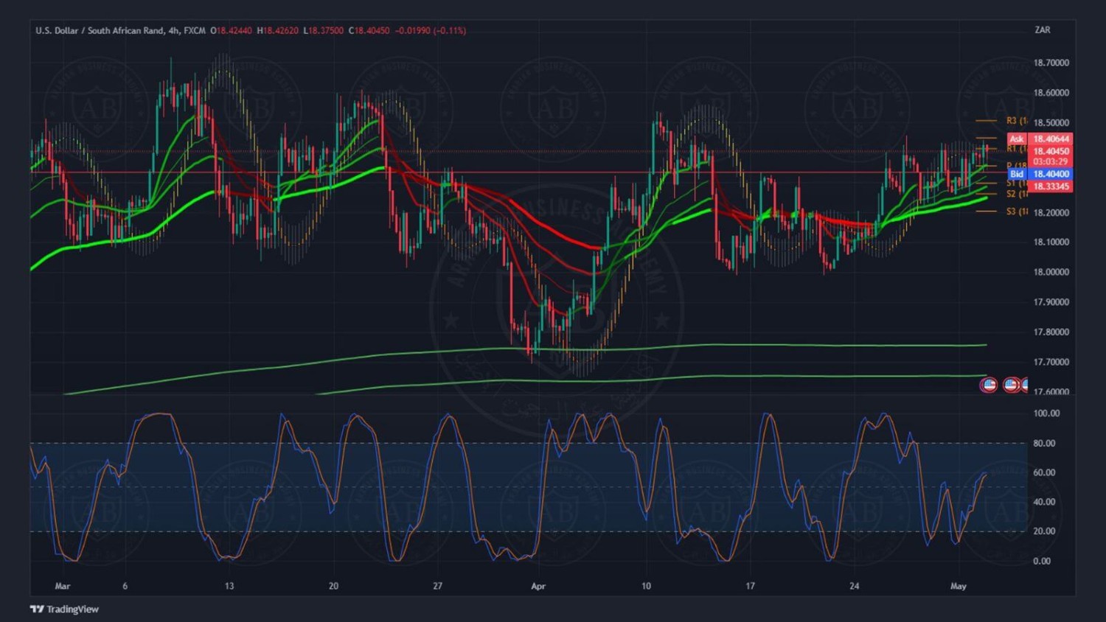Screen dimensions: 1106x622
Task: Click the Mar date on time axis
Action: (63, 587)
